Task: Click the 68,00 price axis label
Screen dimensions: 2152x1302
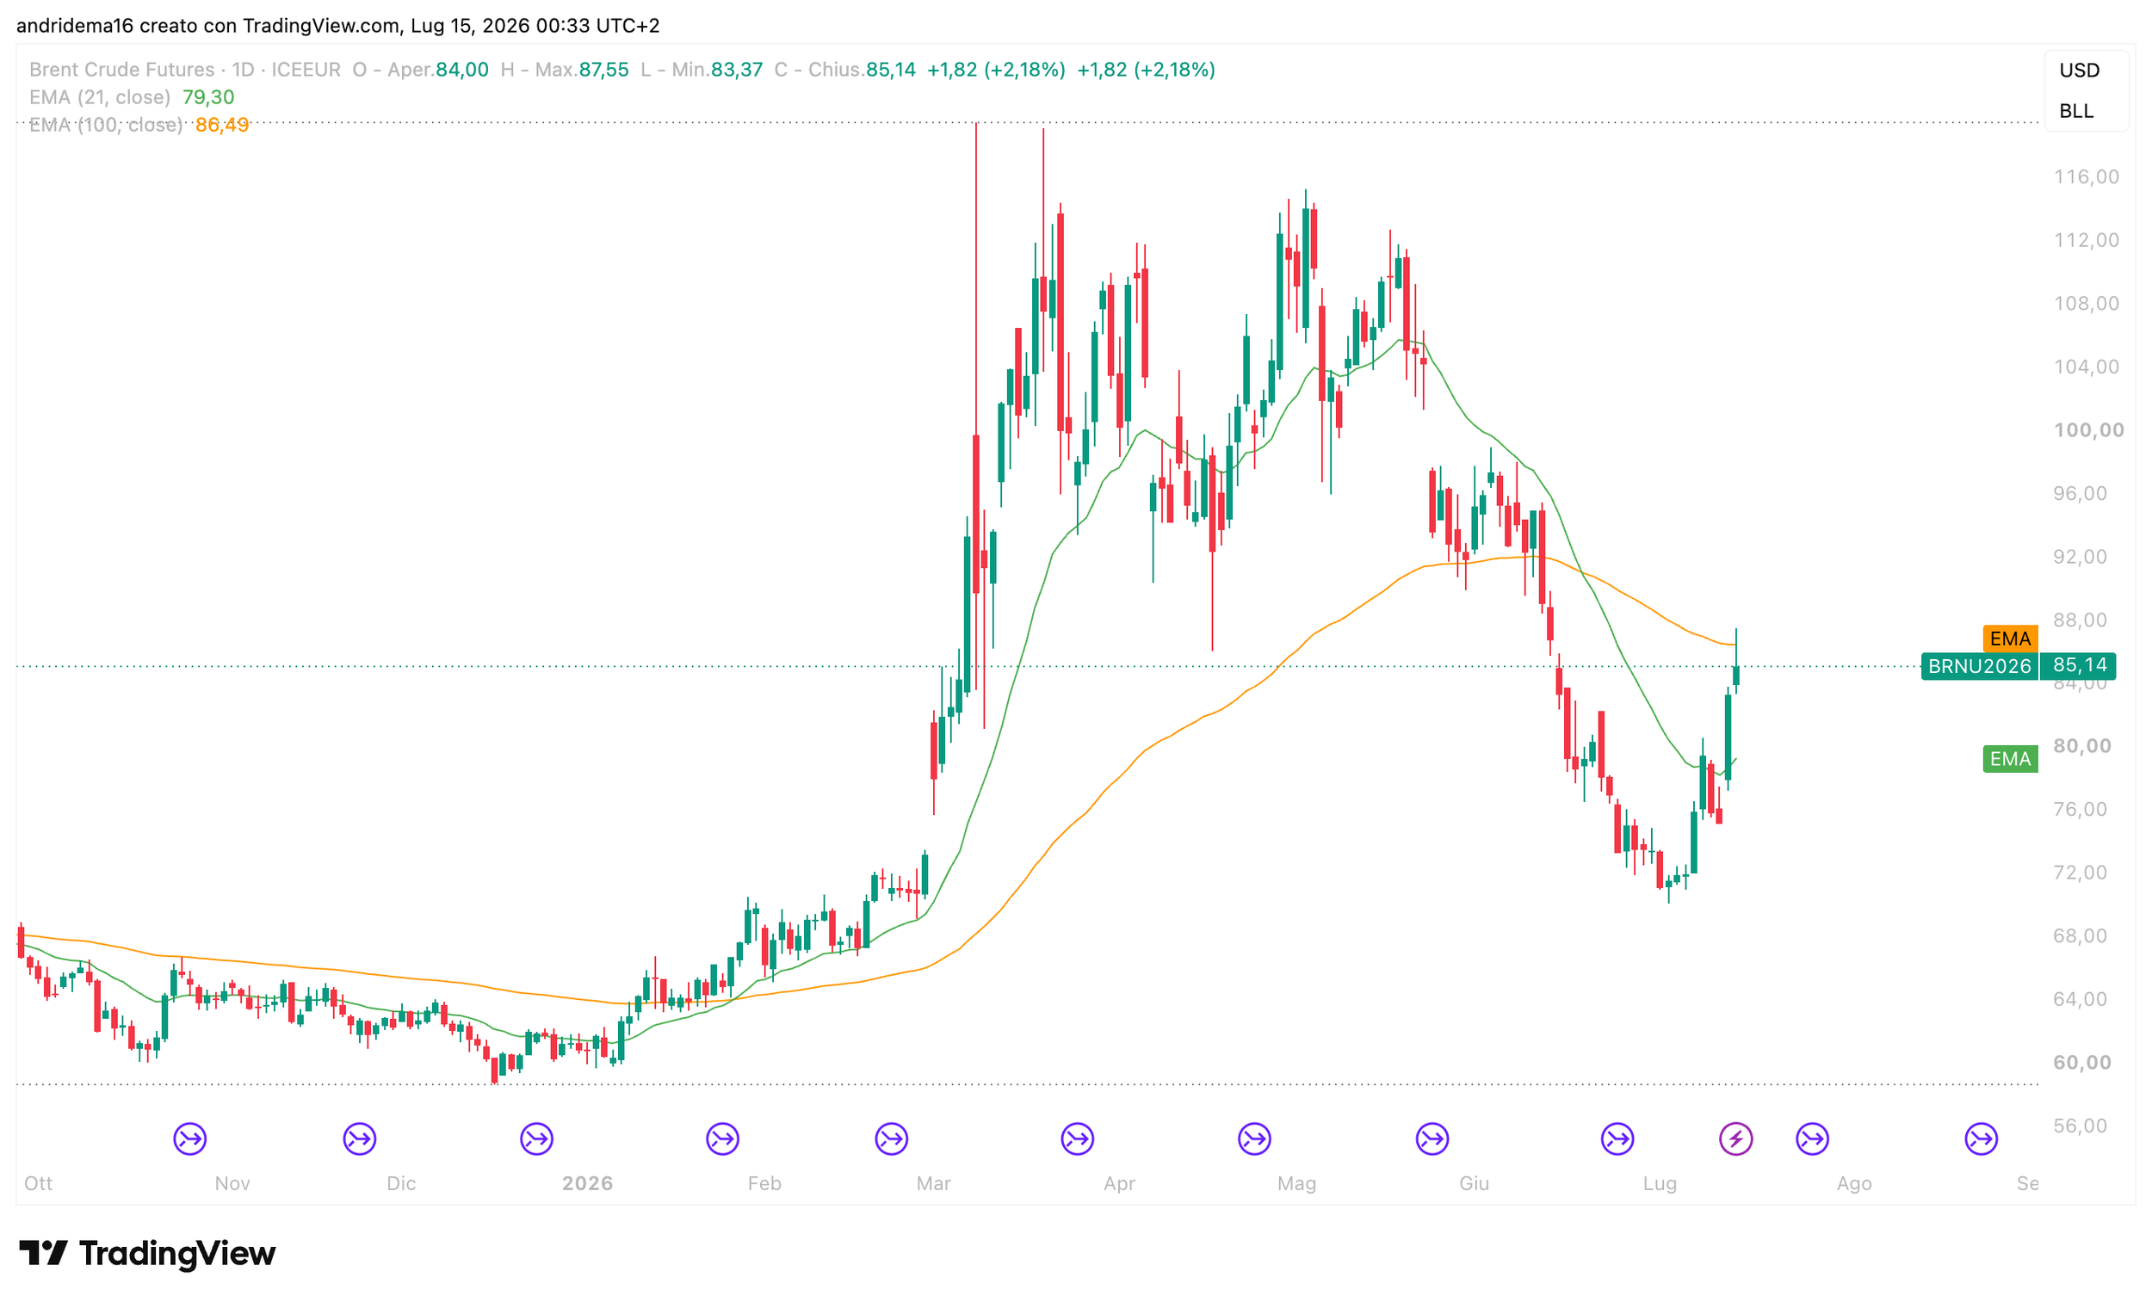Action: pyautogui.click(x=2080, y=935)
